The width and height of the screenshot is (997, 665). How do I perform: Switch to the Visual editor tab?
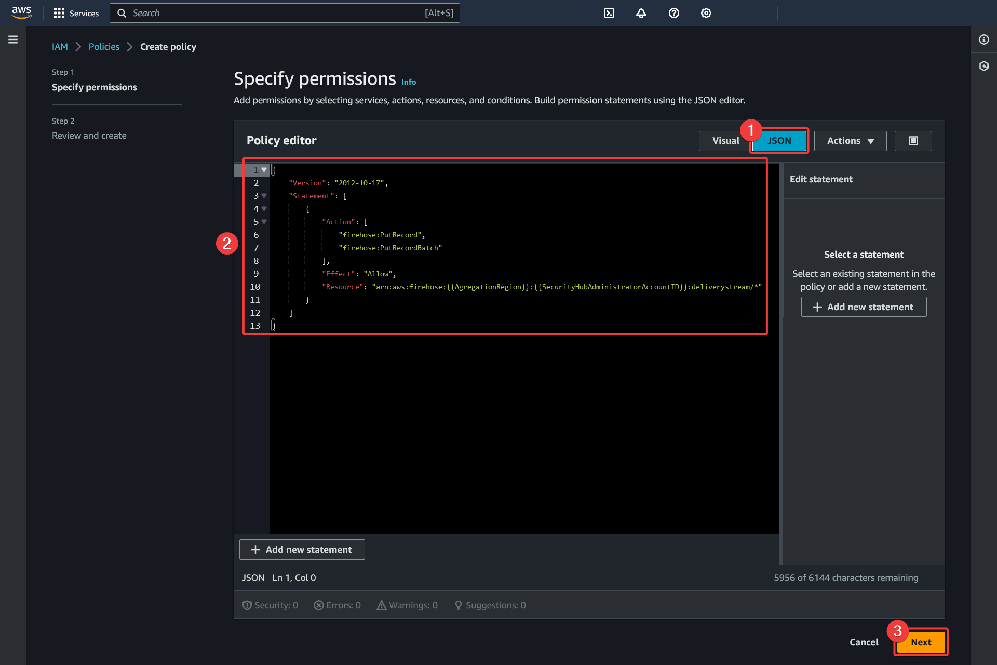pyautogui.click(x=725, y=141)
